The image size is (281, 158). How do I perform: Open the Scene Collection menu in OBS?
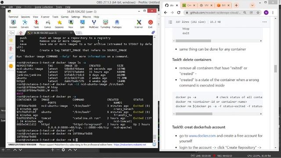[x=44, y=7]
